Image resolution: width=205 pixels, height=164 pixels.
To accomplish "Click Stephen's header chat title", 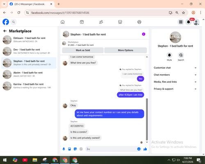I will [x=88, y=34].
